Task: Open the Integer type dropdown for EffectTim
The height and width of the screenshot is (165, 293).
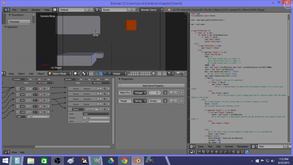Action: pyautogui.click(x=140, y=93)
